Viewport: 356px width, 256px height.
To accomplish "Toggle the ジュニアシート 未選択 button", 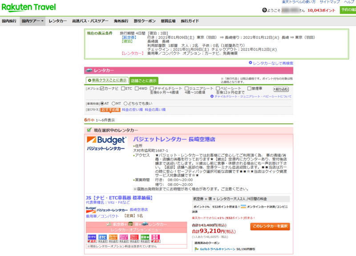I will pyautogui.click(x=124, y=241).
